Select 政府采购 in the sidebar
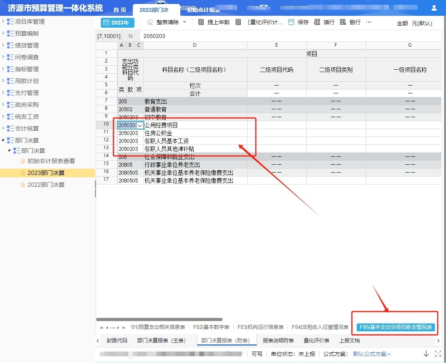This screenshot has height=363, width=446. pos(27,105)
